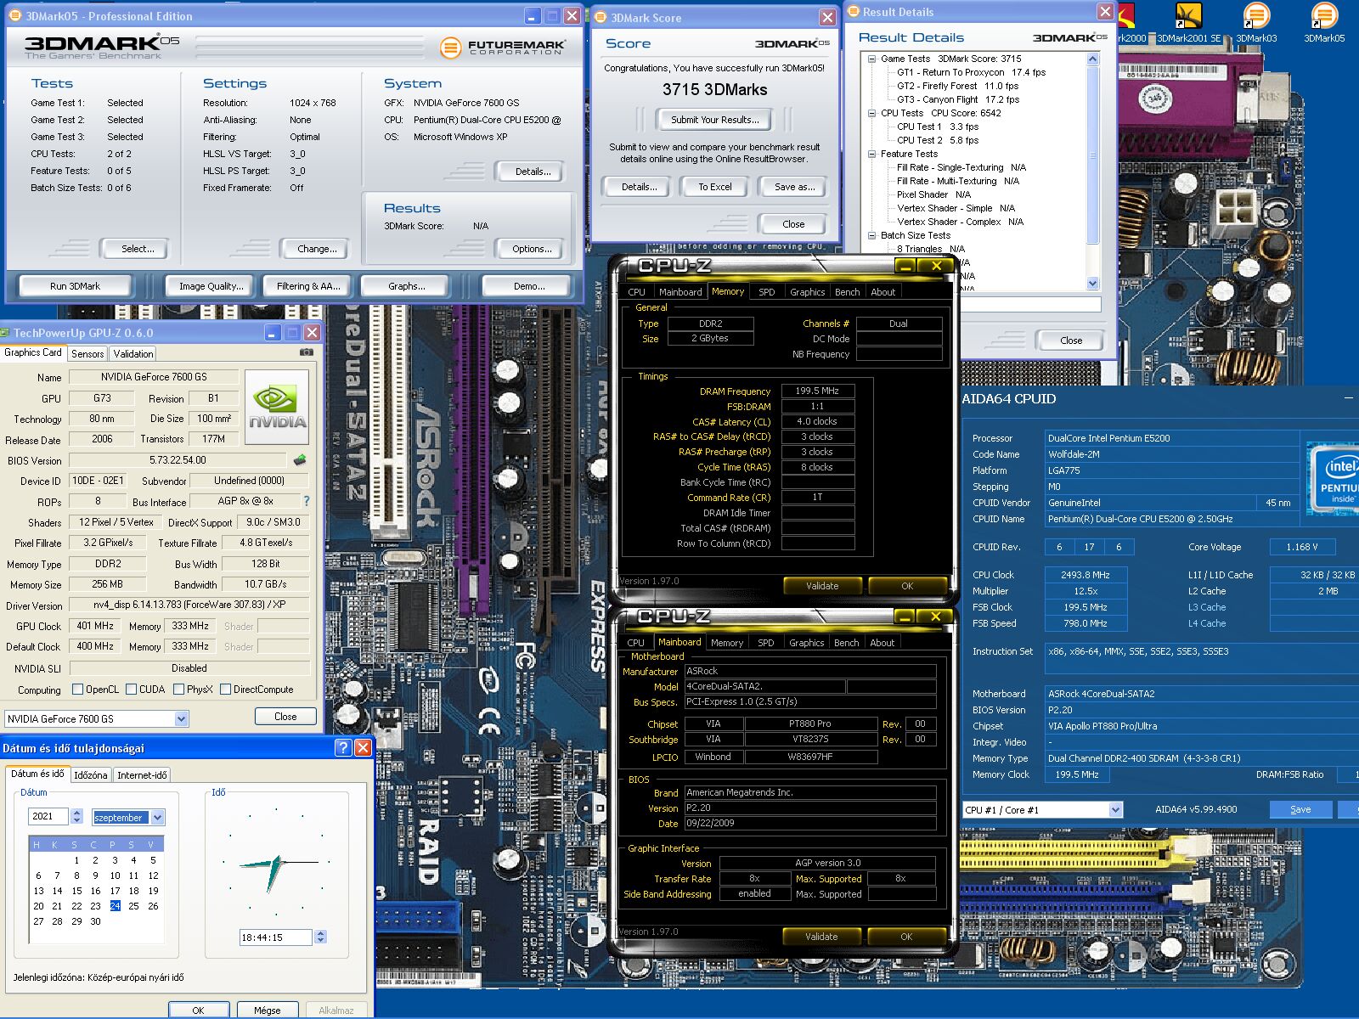The width and height of the screenshot is (1359, 1019).
Task: Click Demo... button in 3DMark05
Action: [529, 286]
